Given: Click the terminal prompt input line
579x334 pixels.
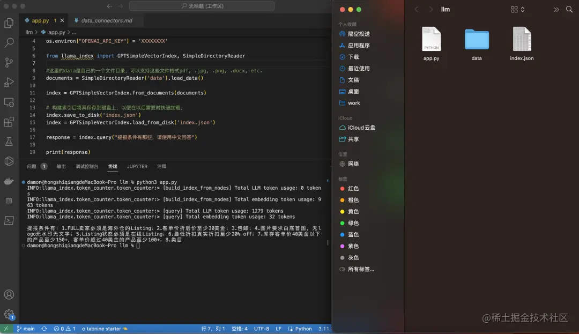Looking at the screenshot, I should click(84, 246).
